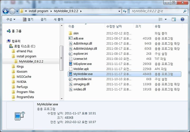Click the AdbWinApi.dll file icon
Viewport: 190px width, 132px height.
[70, 43]
